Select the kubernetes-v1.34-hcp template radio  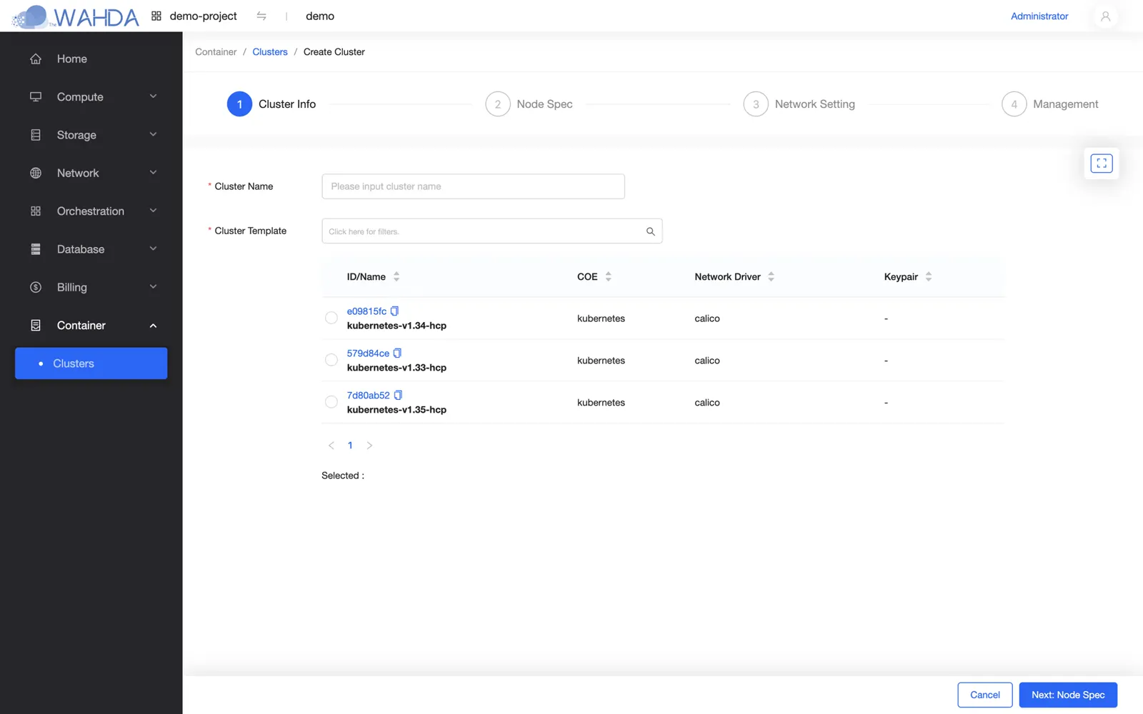tap(331, 318)
